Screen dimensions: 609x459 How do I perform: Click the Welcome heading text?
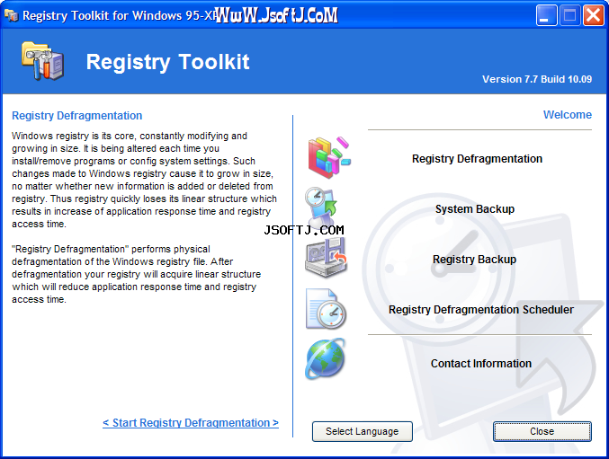tap(567, 115)
